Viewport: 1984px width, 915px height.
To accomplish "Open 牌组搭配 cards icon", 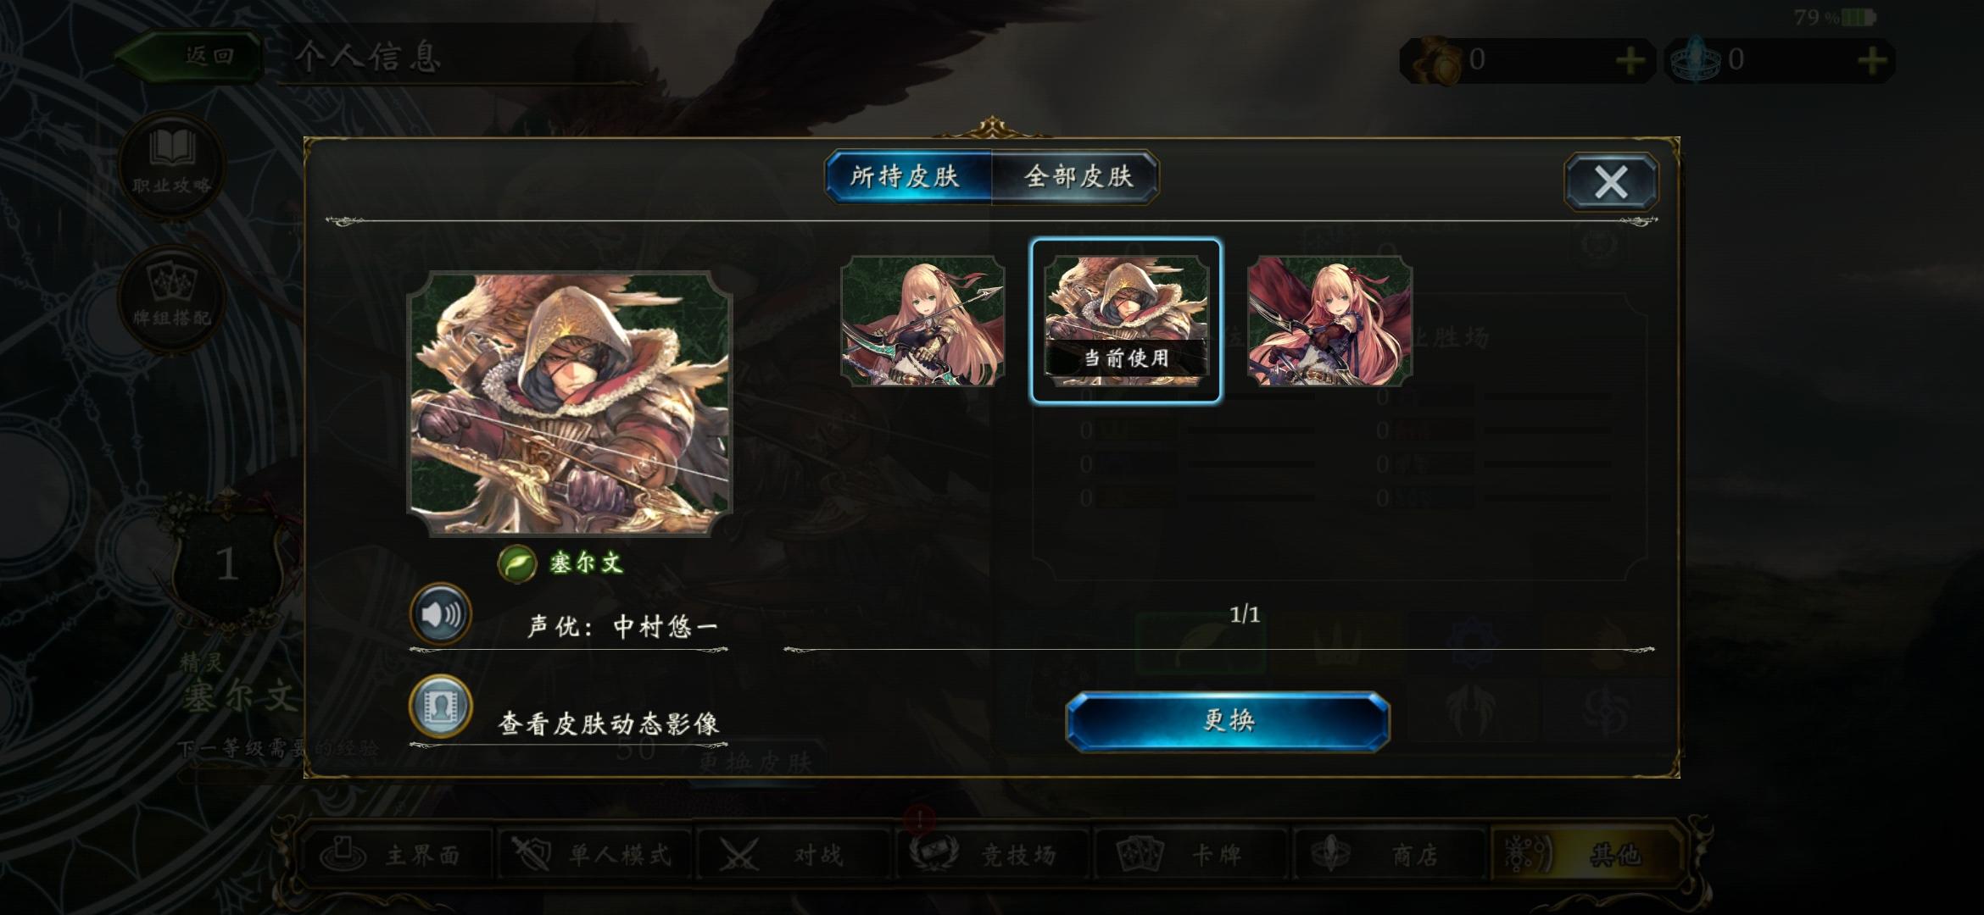I will 172,297.
